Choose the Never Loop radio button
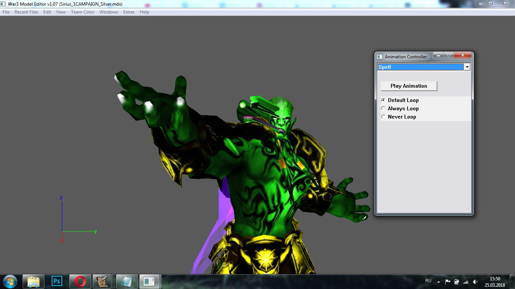The image size is (515, 289). click(x=383, y=117)
